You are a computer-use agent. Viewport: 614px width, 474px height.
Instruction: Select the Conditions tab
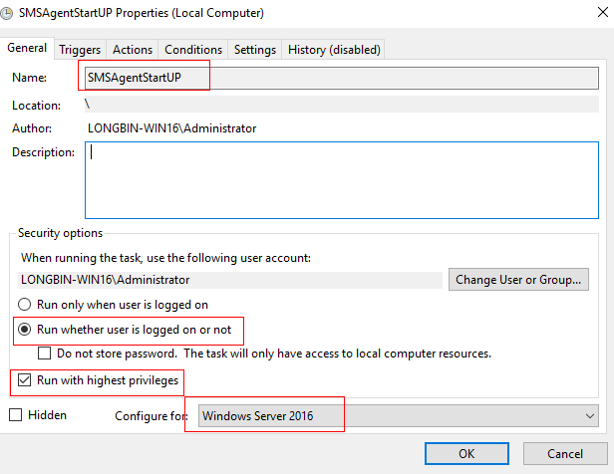pyautogui.click(x=193, y=50)
